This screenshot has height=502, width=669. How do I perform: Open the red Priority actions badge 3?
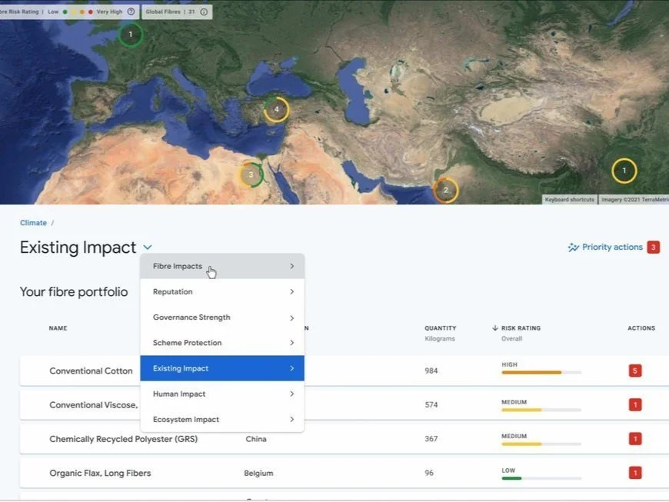653,248
